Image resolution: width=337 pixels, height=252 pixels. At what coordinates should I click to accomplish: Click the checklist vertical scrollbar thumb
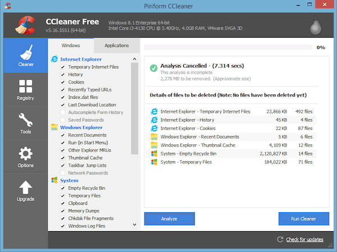pos(135,108)
